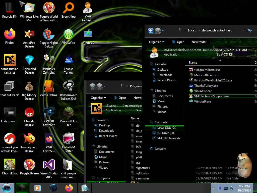
Task: Open the recent pages dropdown beside the forward button
Action: (x=163, y=30)
